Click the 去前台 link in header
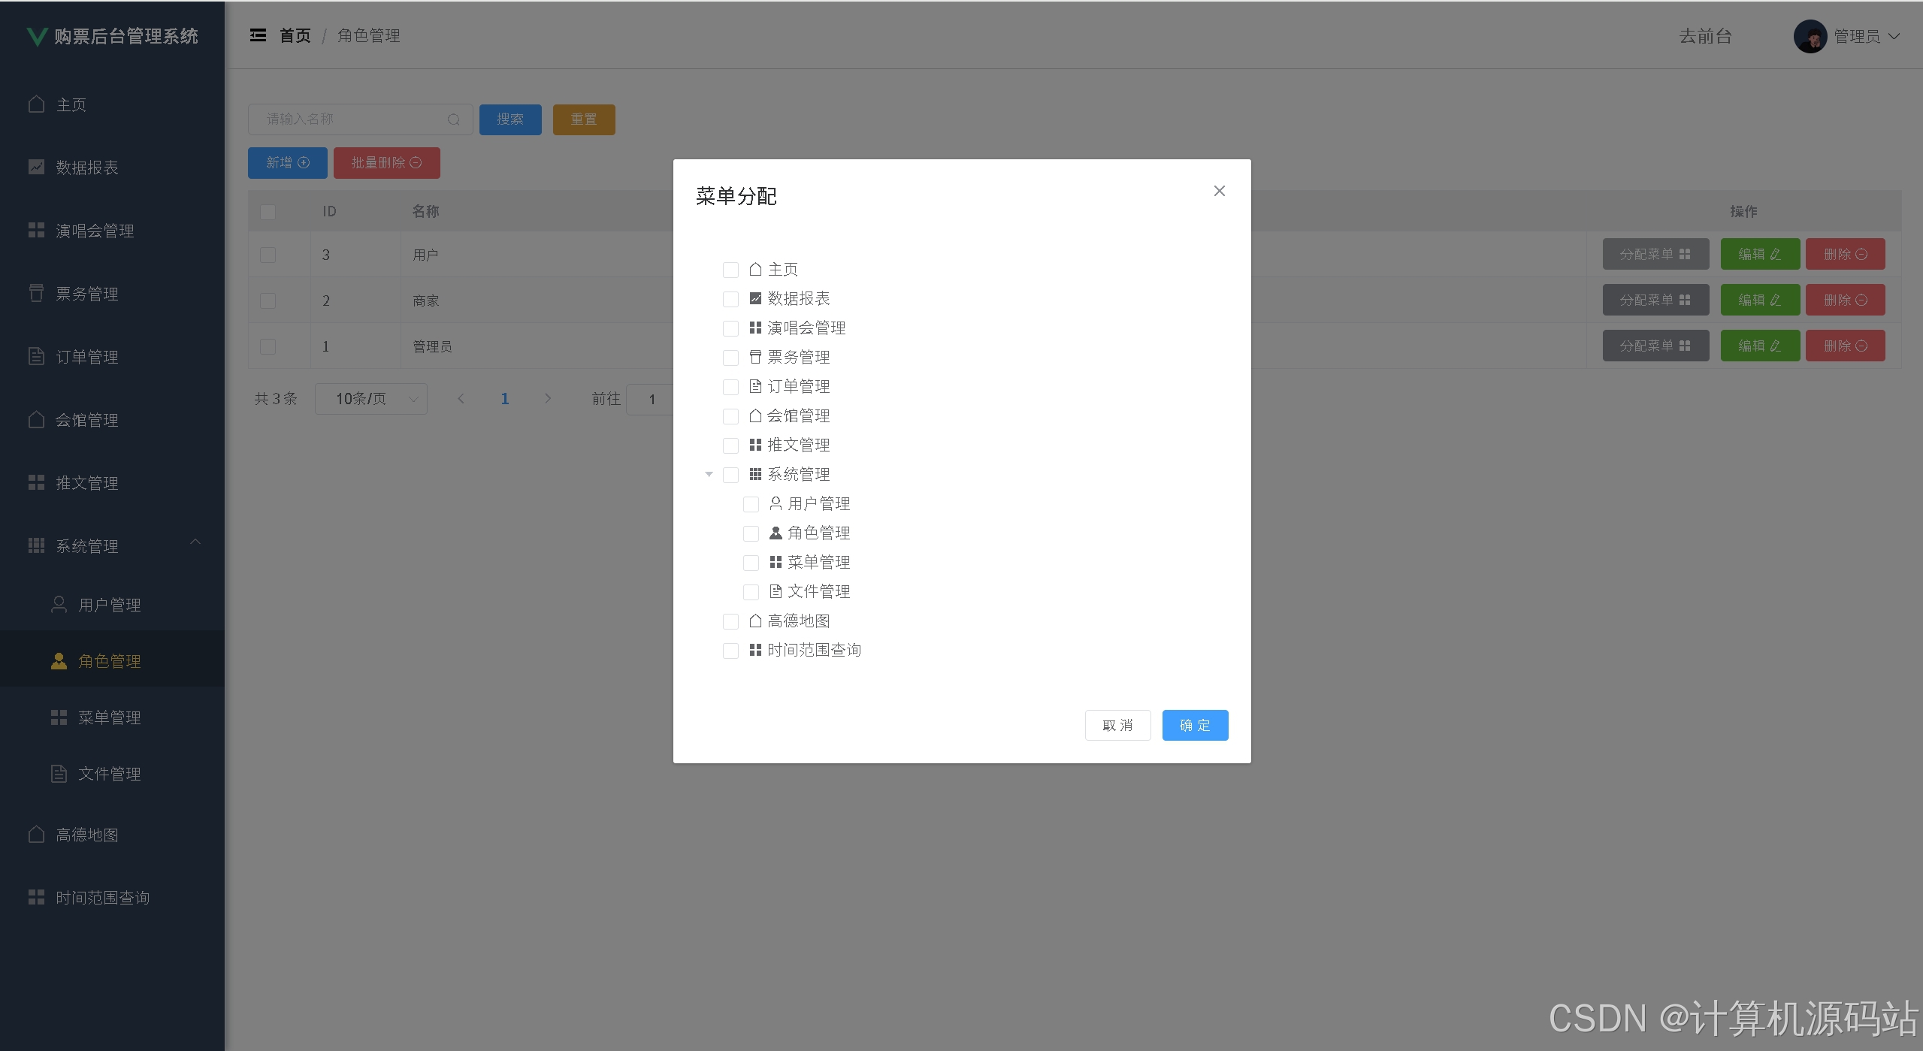1923x1051 pixels. pyautogui.click(x=1705, y=36)
